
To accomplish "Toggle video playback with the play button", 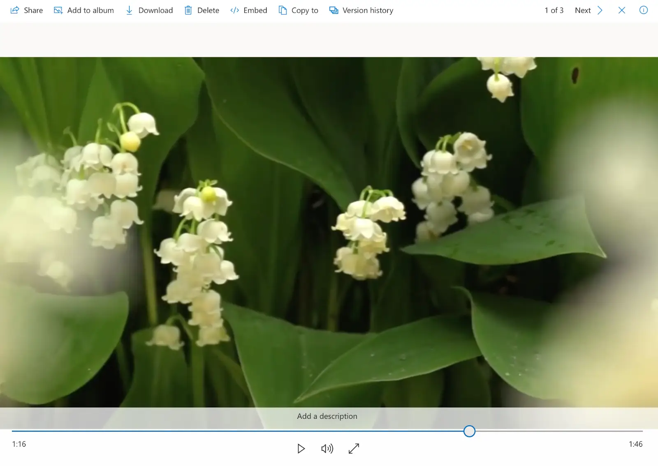I will 301,449.
